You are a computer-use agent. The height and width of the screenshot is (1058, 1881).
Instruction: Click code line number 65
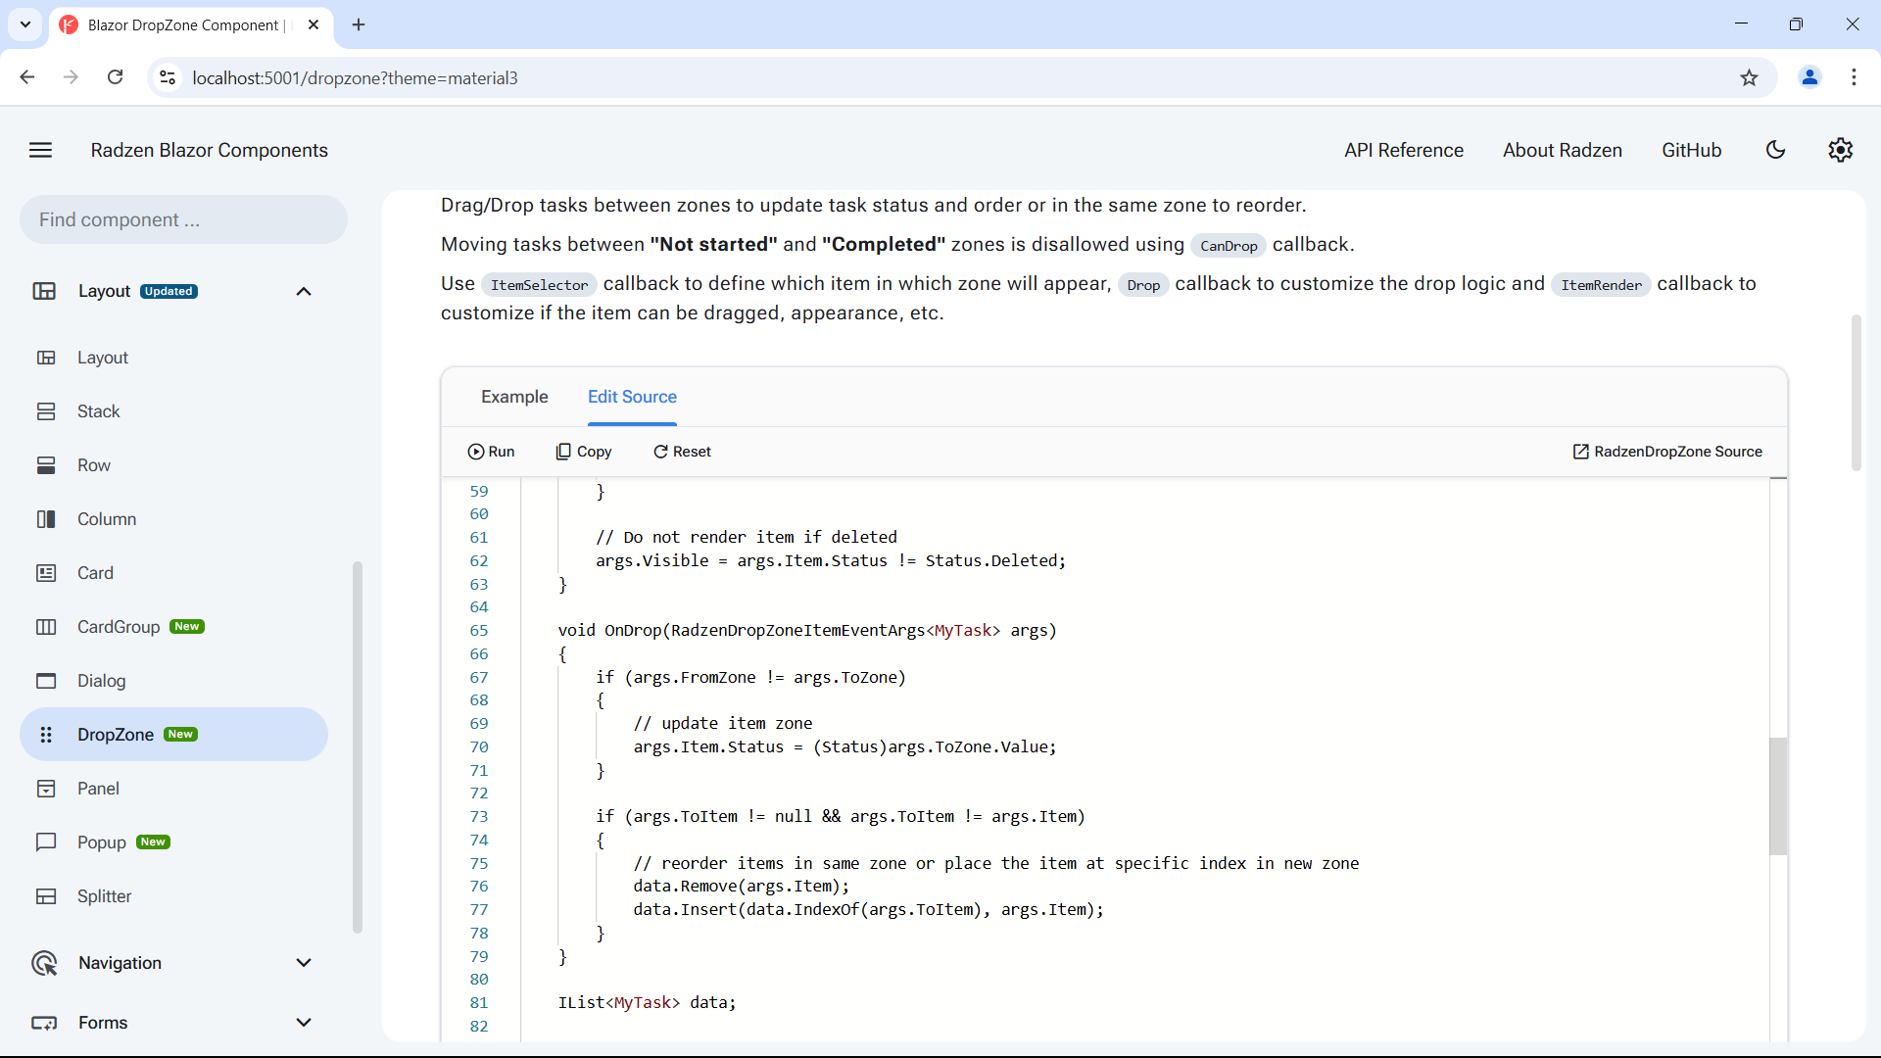(x=478, y=631)
